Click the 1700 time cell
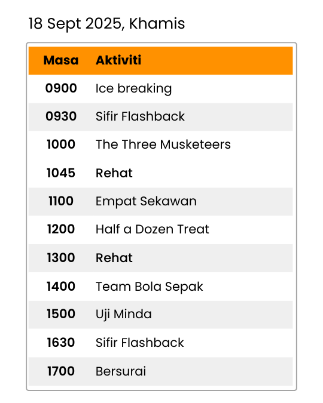The image size is (323, 403). [x=61, y=371]
